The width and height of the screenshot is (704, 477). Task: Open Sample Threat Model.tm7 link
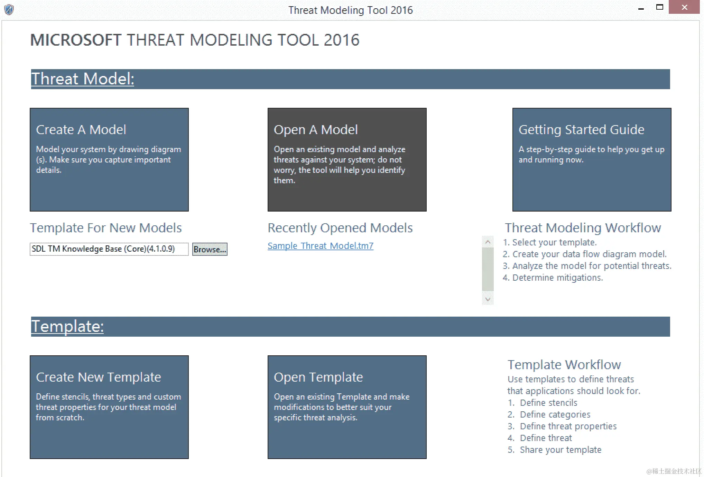point(320,246)
